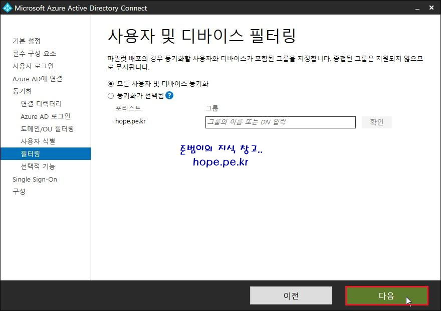Go to 사용자 로그인 step
441x311 pixels.
click(x=33, y=66)
